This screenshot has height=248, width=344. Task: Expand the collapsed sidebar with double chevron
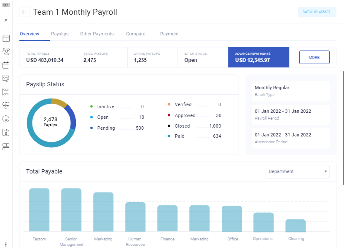point(5,20)
